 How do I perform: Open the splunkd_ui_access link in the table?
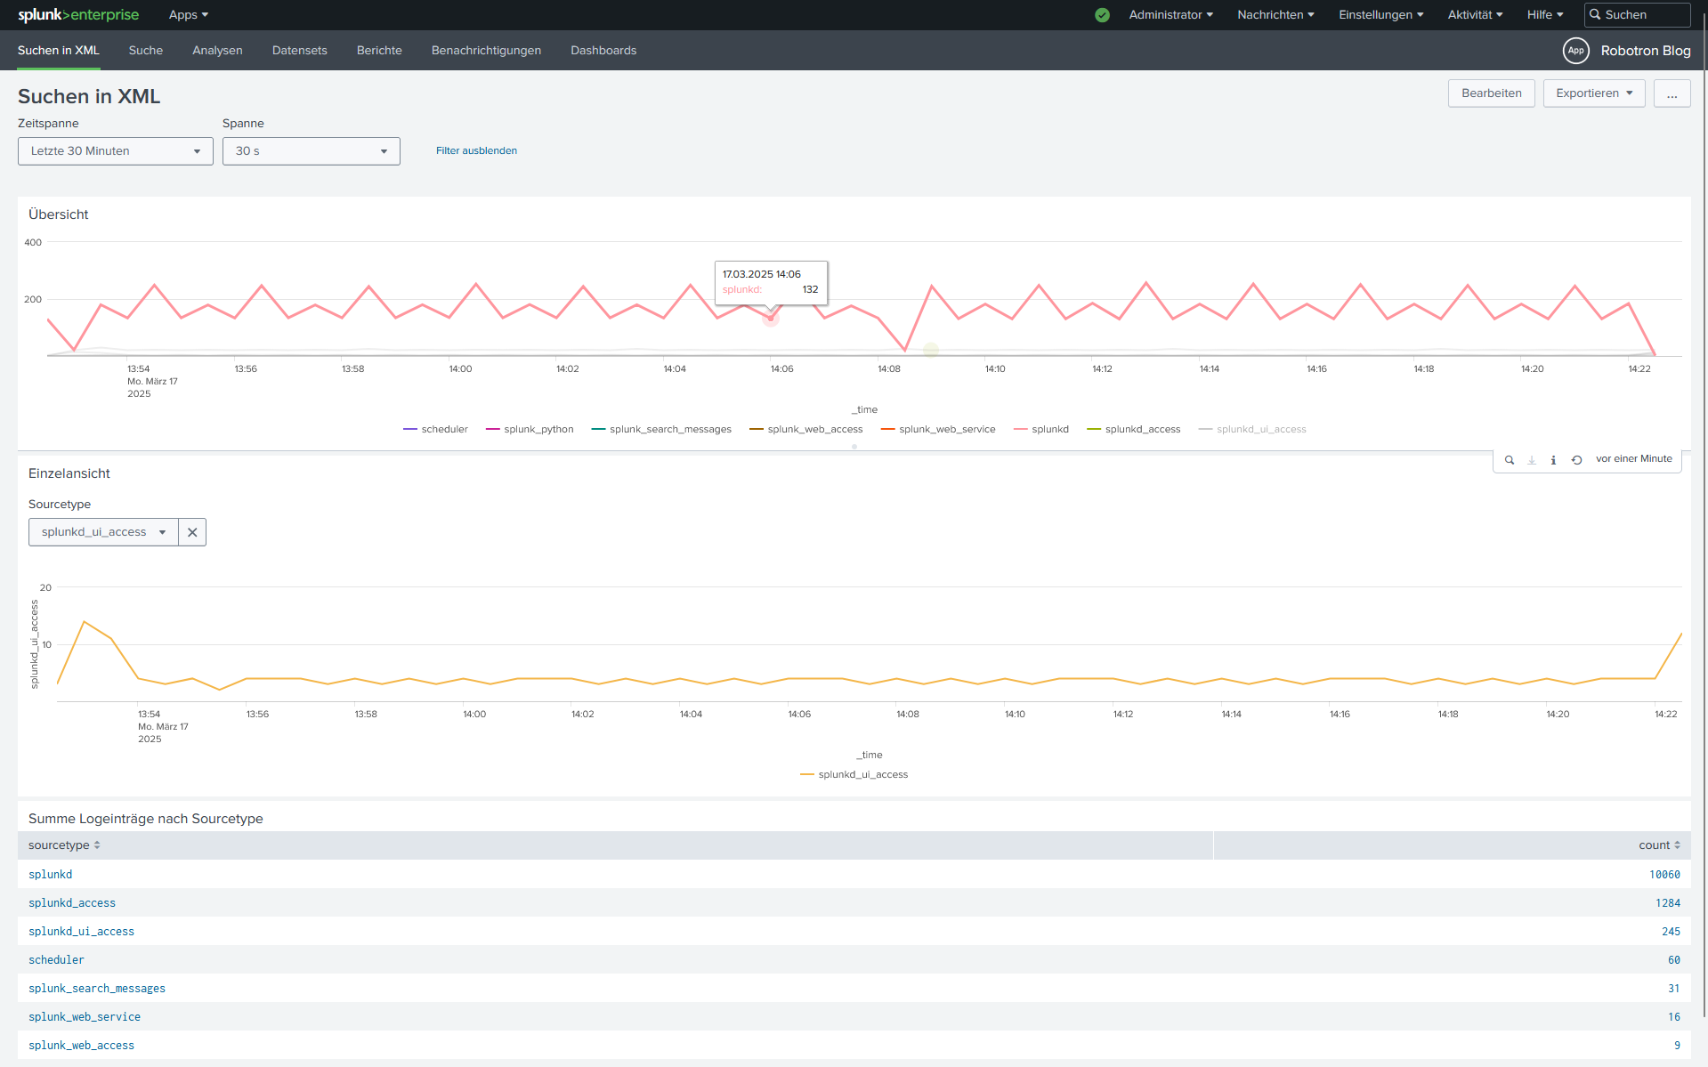(81, 932)
